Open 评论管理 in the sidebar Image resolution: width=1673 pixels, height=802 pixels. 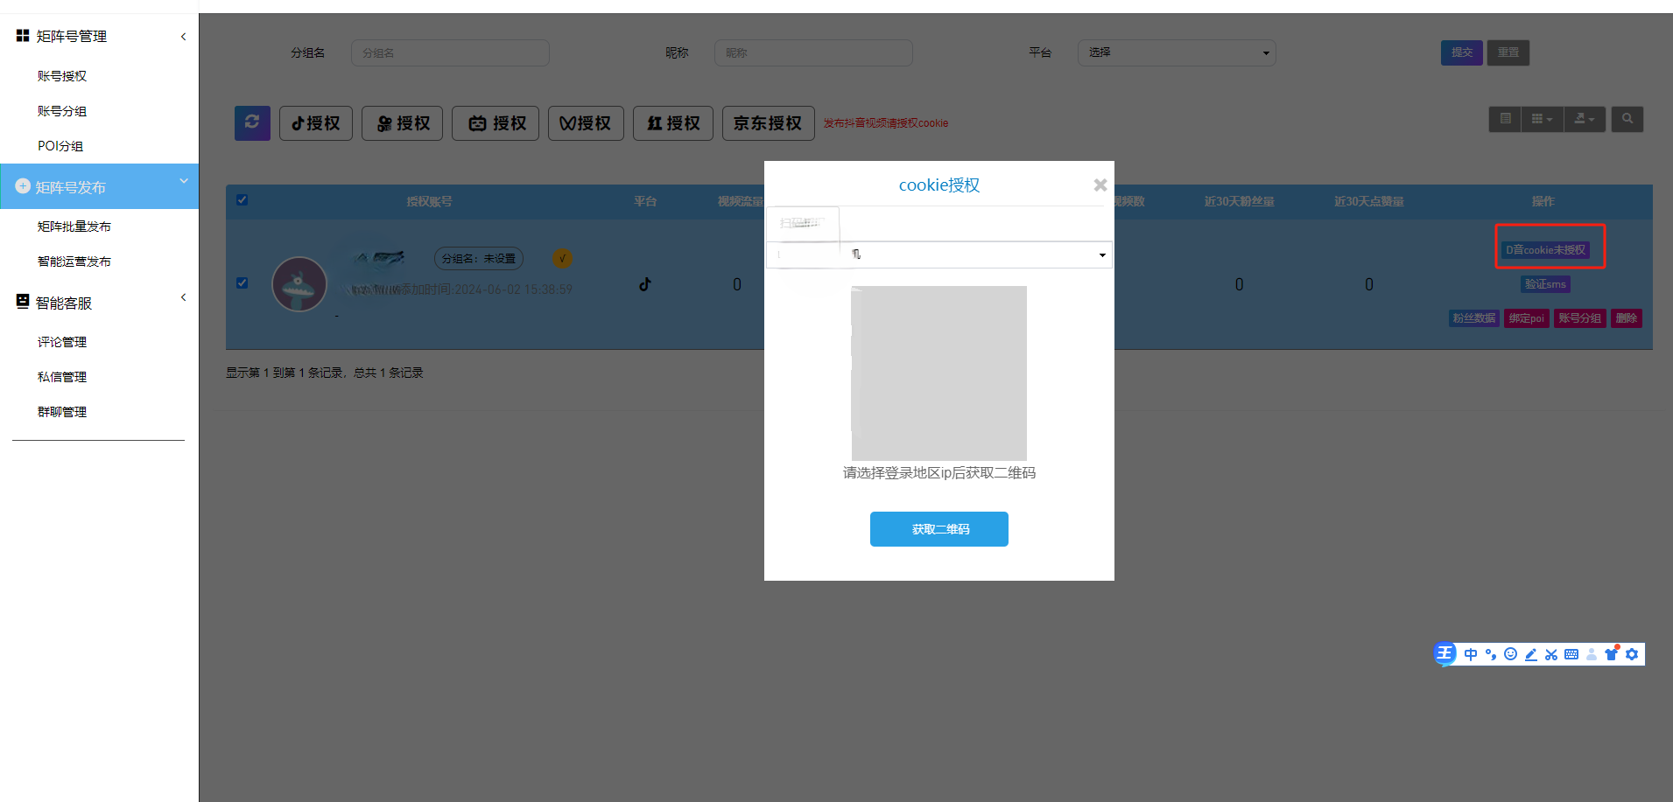pos(62,342)
